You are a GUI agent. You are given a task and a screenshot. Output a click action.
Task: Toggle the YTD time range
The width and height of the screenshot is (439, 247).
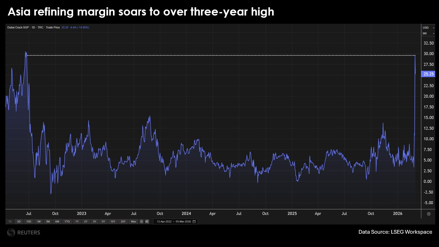click(x=67, y=222)
